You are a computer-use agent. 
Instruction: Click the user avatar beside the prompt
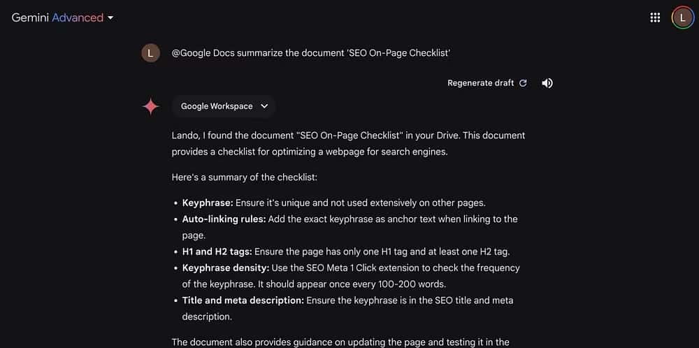(x=150, y=53)
